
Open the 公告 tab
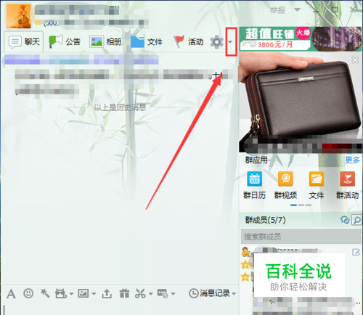(x=65, y=41)
